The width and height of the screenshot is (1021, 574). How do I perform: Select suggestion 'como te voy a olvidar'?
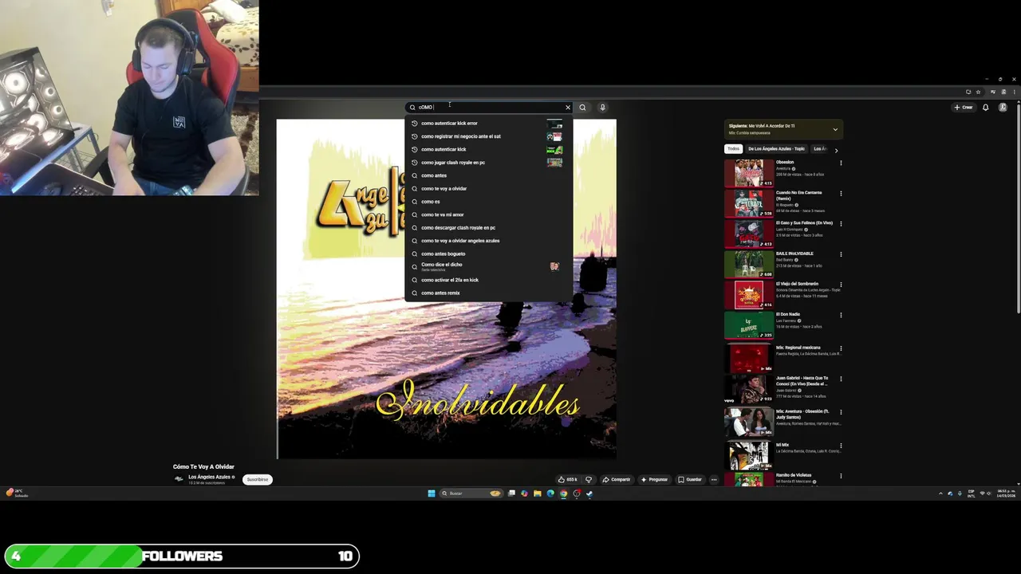tap(488, 189)
